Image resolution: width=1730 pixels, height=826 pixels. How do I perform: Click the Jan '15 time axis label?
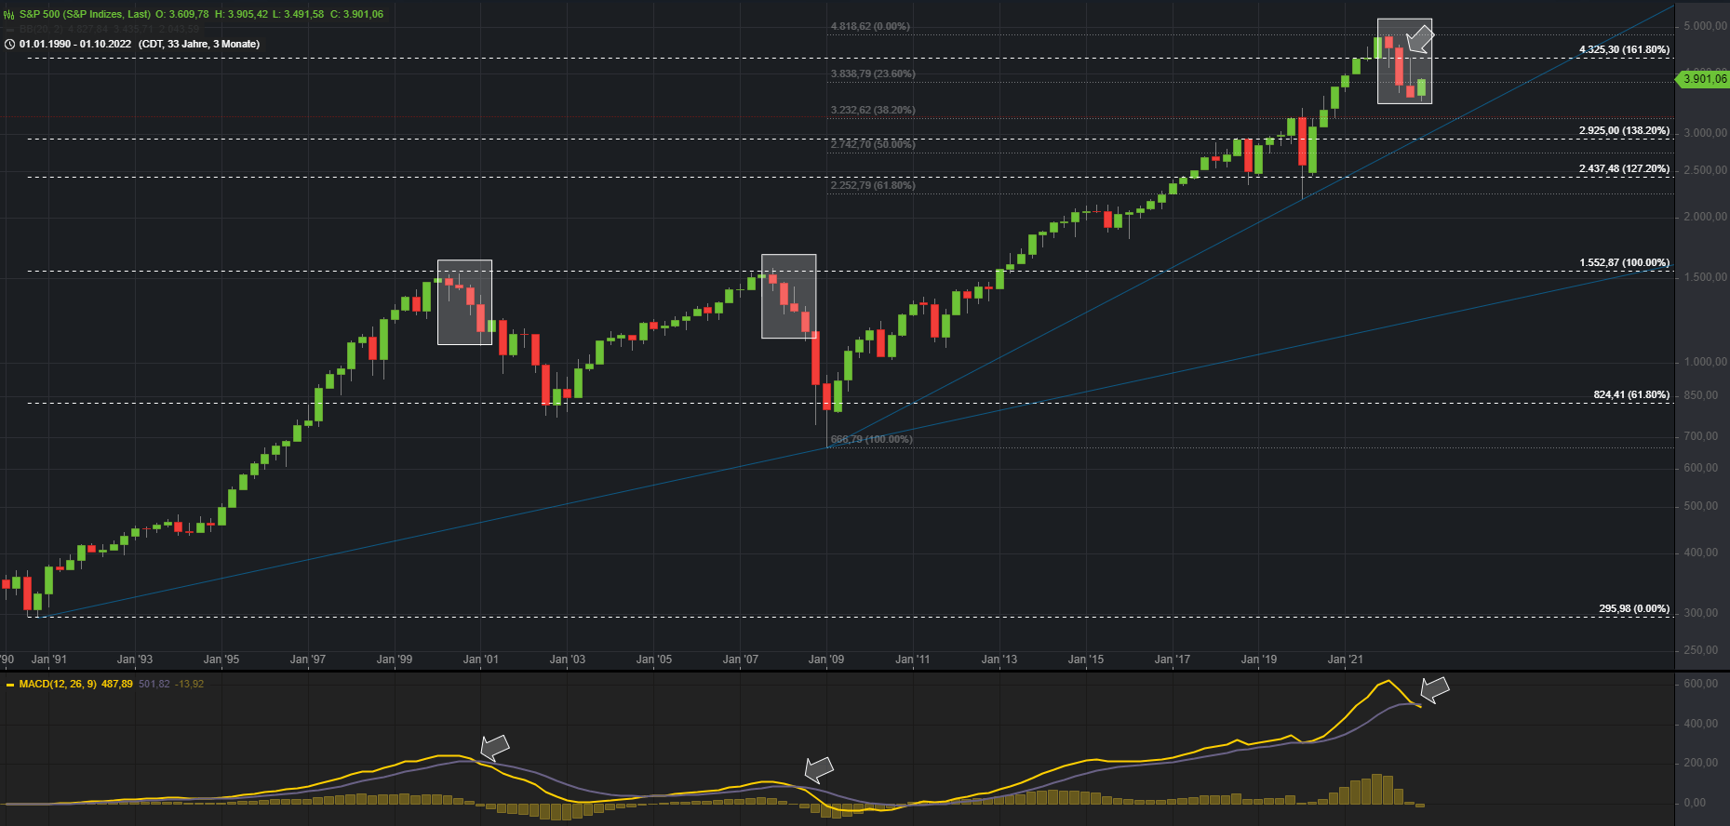[x=1086, y=660]
